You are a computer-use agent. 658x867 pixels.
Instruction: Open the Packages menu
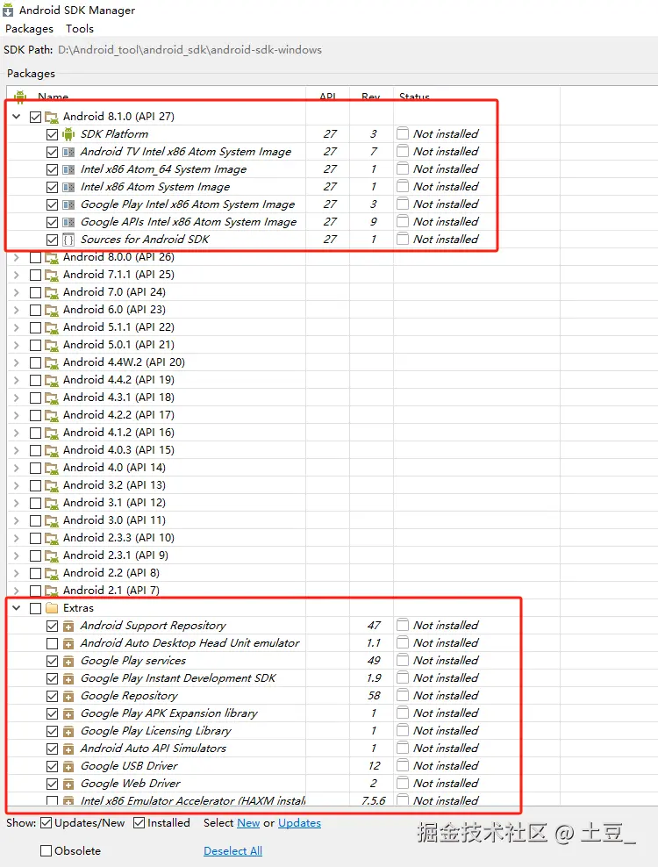click(29, 29)
